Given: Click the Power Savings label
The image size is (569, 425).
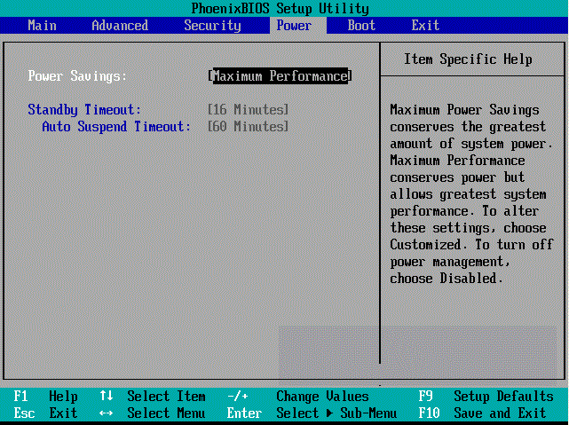Looking at the screenshot, I should tap(77, 76).
